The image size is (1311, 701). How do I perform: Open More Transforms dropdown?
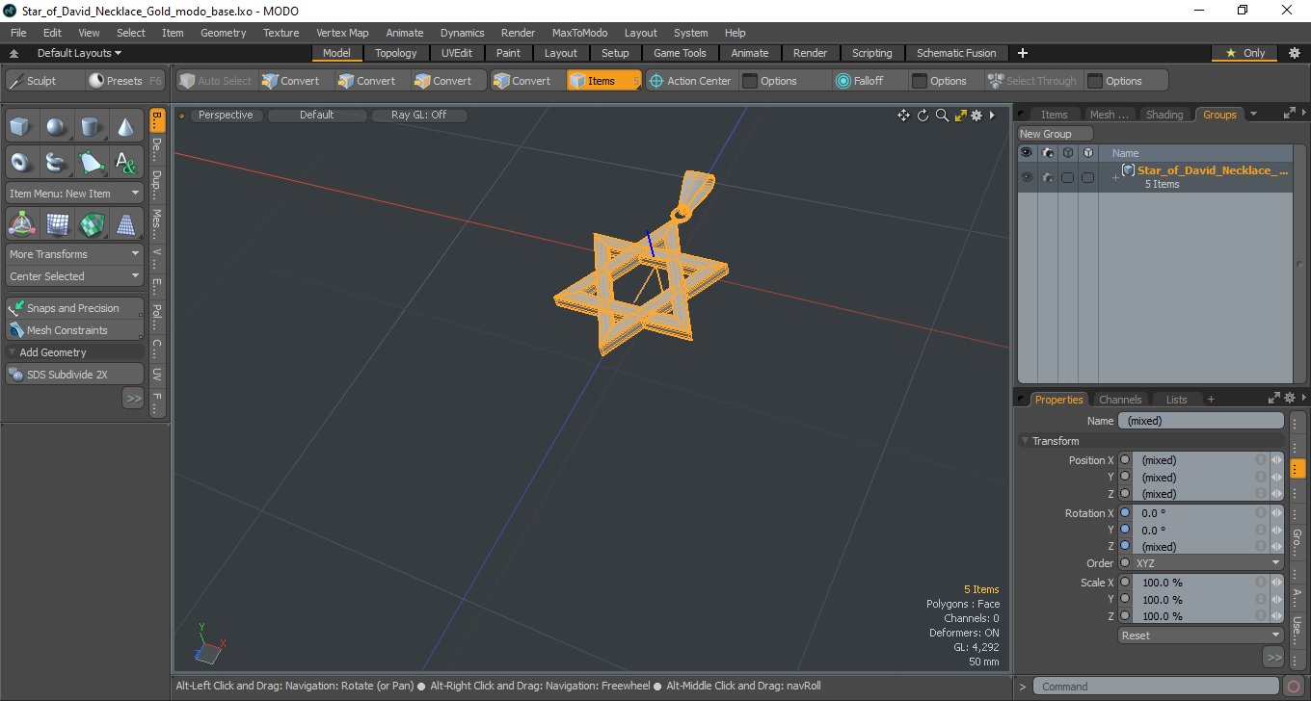[x=74, y=254]
